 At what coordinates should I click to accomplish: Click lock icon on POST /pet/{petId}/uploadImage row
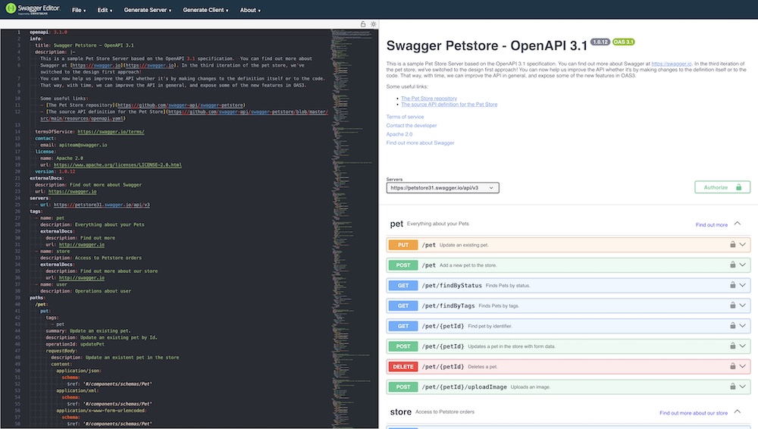coord(733,387)
